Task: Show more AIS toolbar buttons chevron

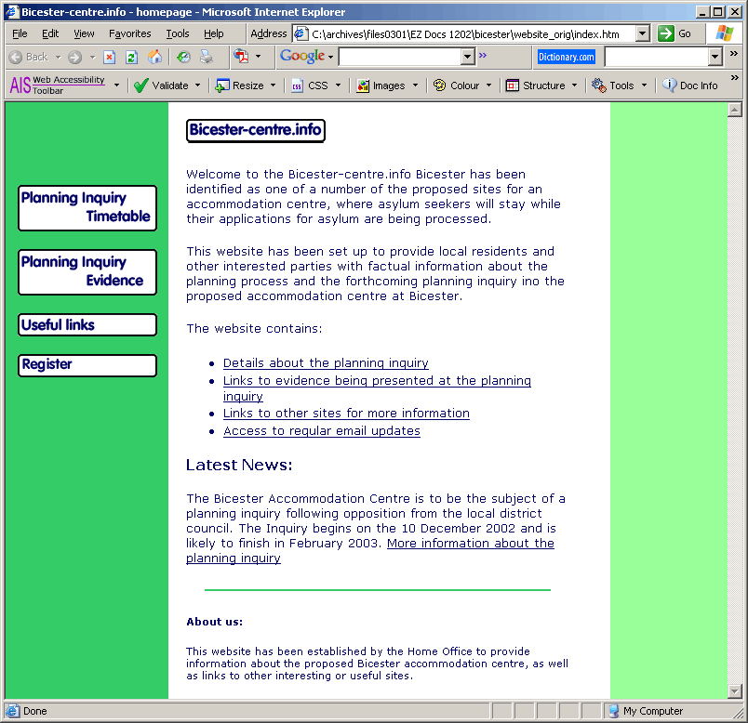Action: (x=735, y=77)
